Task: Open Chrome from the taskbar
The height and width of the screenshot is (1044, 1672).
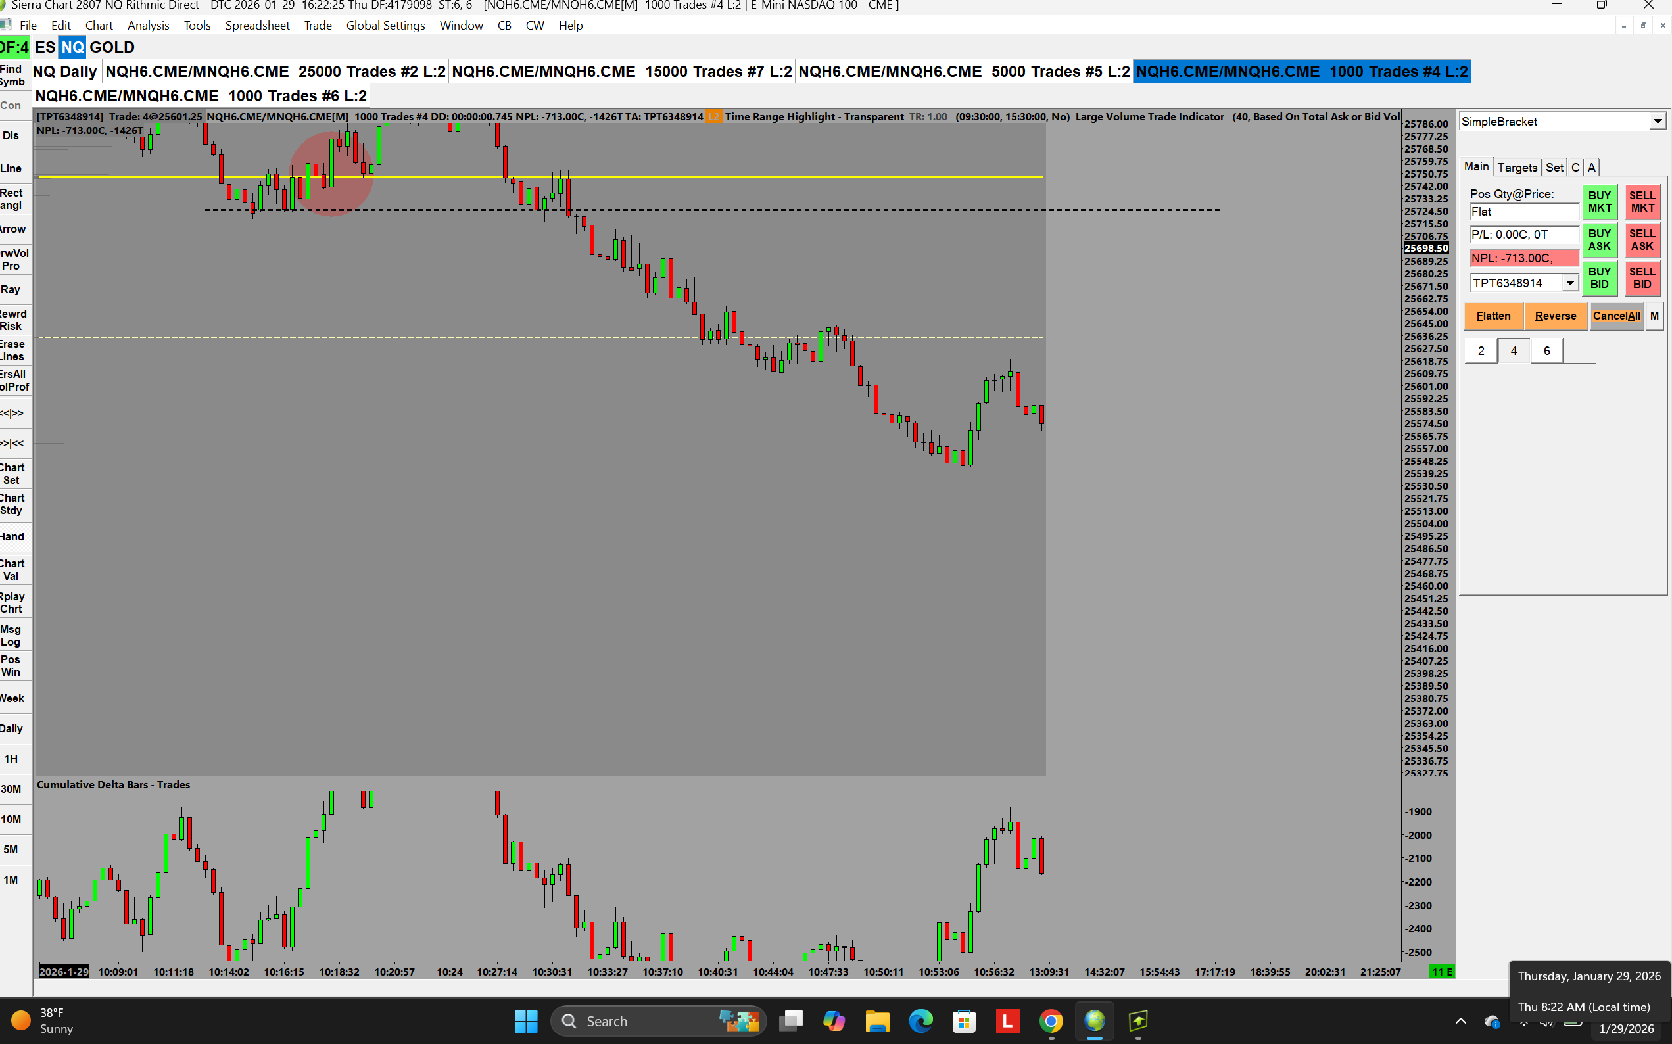Action: tap(1051, 1020)
